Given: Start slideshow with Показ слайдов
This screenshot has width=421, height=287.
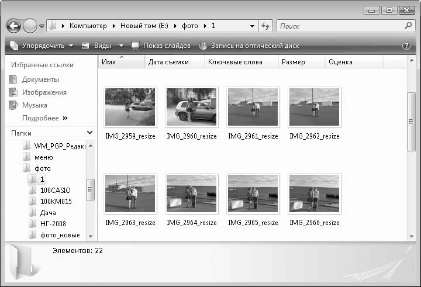Looking at the screenshot, I should 161,46.
